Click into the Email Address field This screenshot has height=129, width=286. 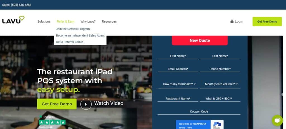[x=178, y=69]
